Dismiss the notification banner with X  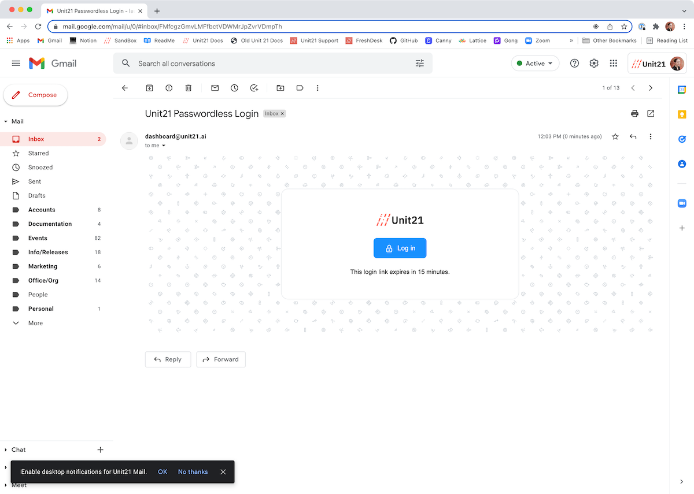pyautogui.click(x=223, y=472)
